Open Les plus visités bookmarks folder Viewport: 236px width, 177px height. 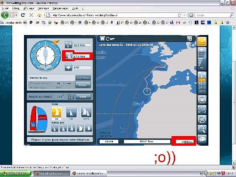tap(11, 22)
